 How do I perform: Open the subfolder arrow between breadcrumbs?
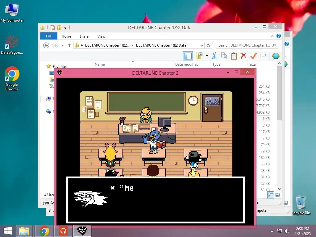point(133,45)
